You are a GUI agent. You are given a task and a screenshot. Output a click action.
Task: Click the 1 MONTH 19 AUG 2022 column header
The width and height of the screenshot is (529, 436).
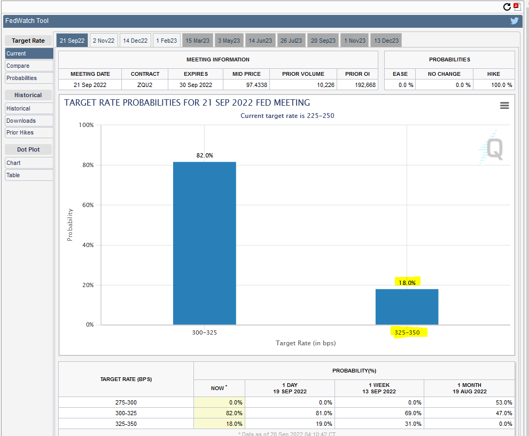coord(469,388)
